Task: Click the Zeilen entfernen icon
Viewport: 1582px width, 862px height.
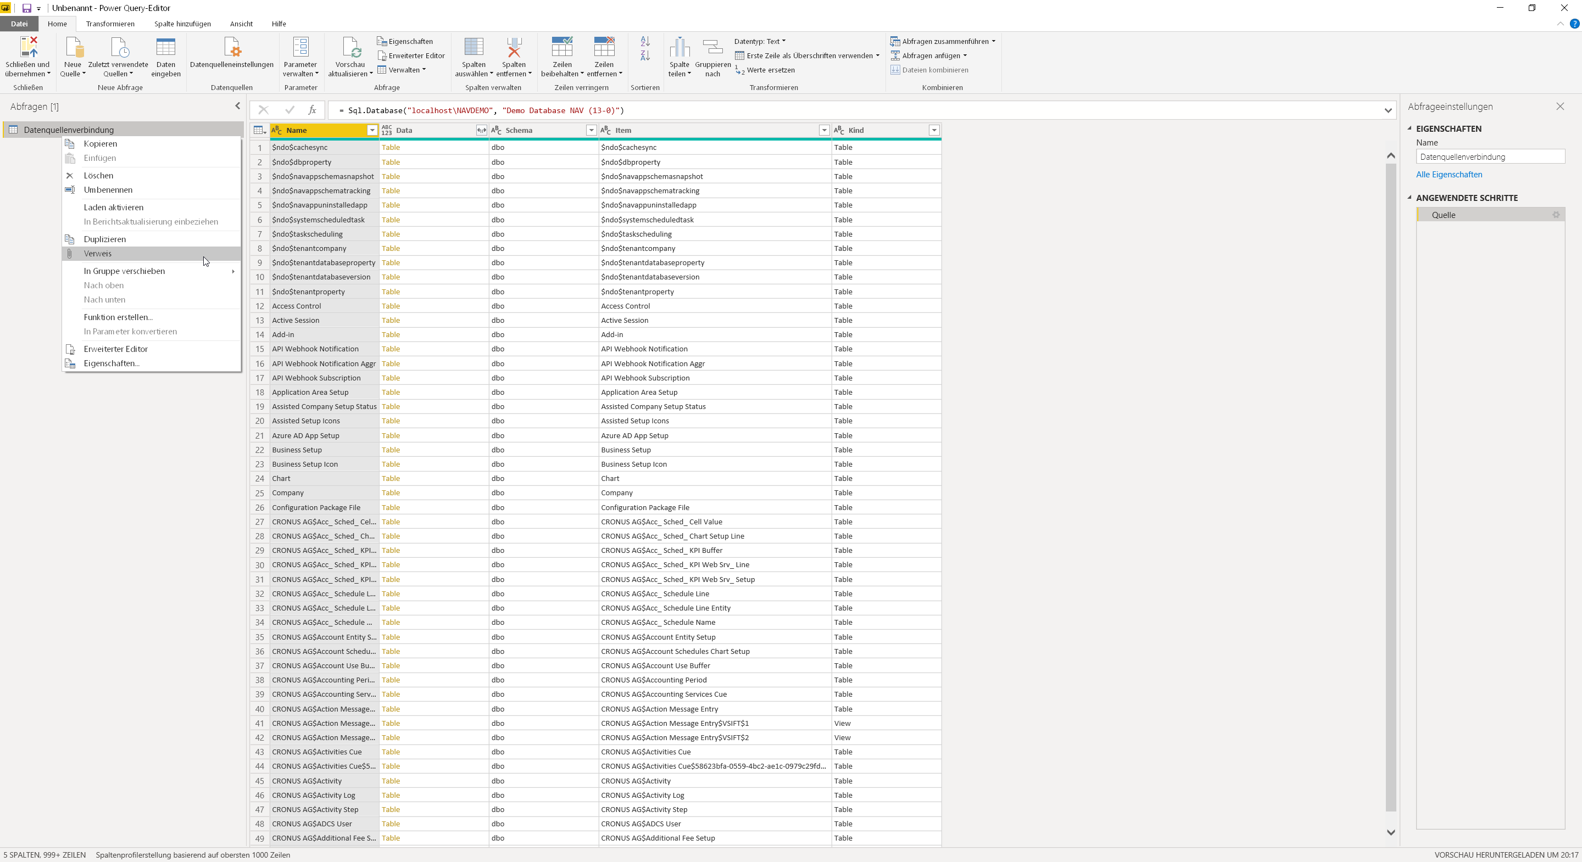Action: (604, 47)
